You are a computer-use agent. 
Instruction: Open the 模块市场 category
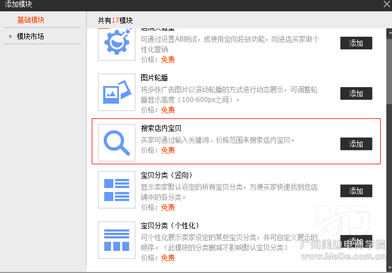point(30,36)
